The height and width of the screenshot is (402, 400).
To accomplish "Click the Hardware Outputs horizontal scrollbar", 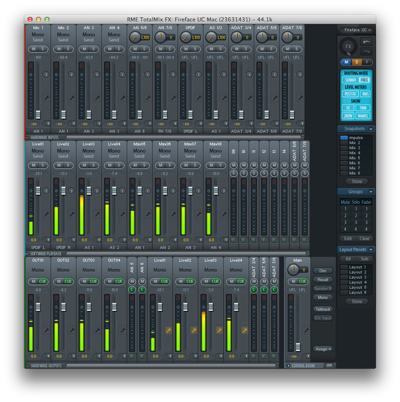I will 171,366.
